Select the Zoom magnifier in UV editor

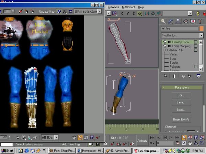click(80, 138)
